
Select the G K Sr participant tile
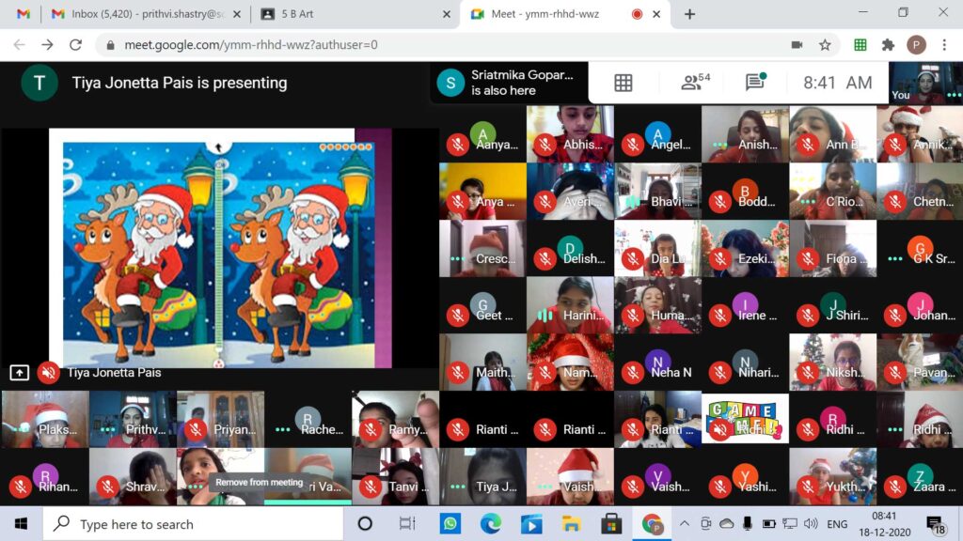[x=920, y=248]
